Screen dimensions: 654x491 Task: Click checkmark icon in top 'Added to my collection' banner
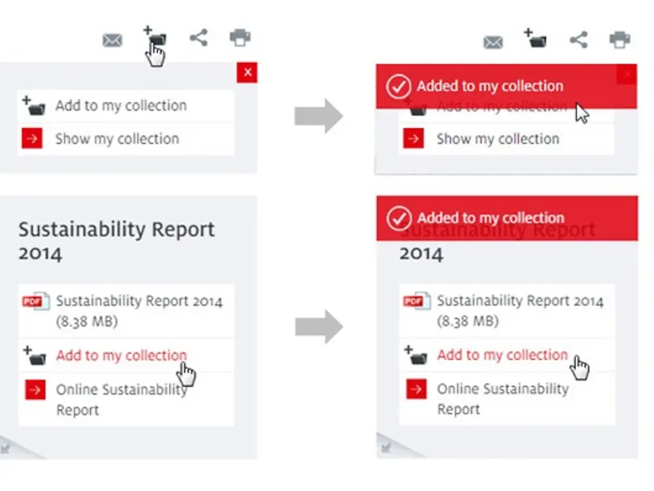tap(398, 86)
